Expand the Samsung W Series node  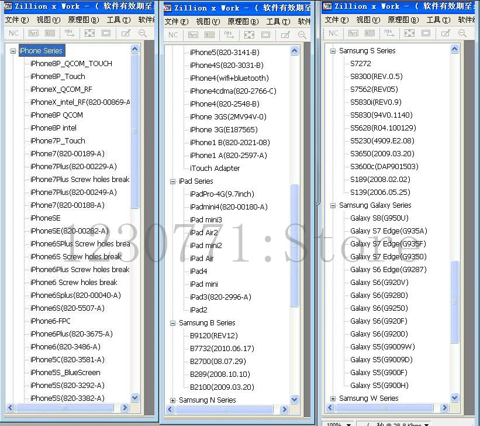click(x=333, y=398)
